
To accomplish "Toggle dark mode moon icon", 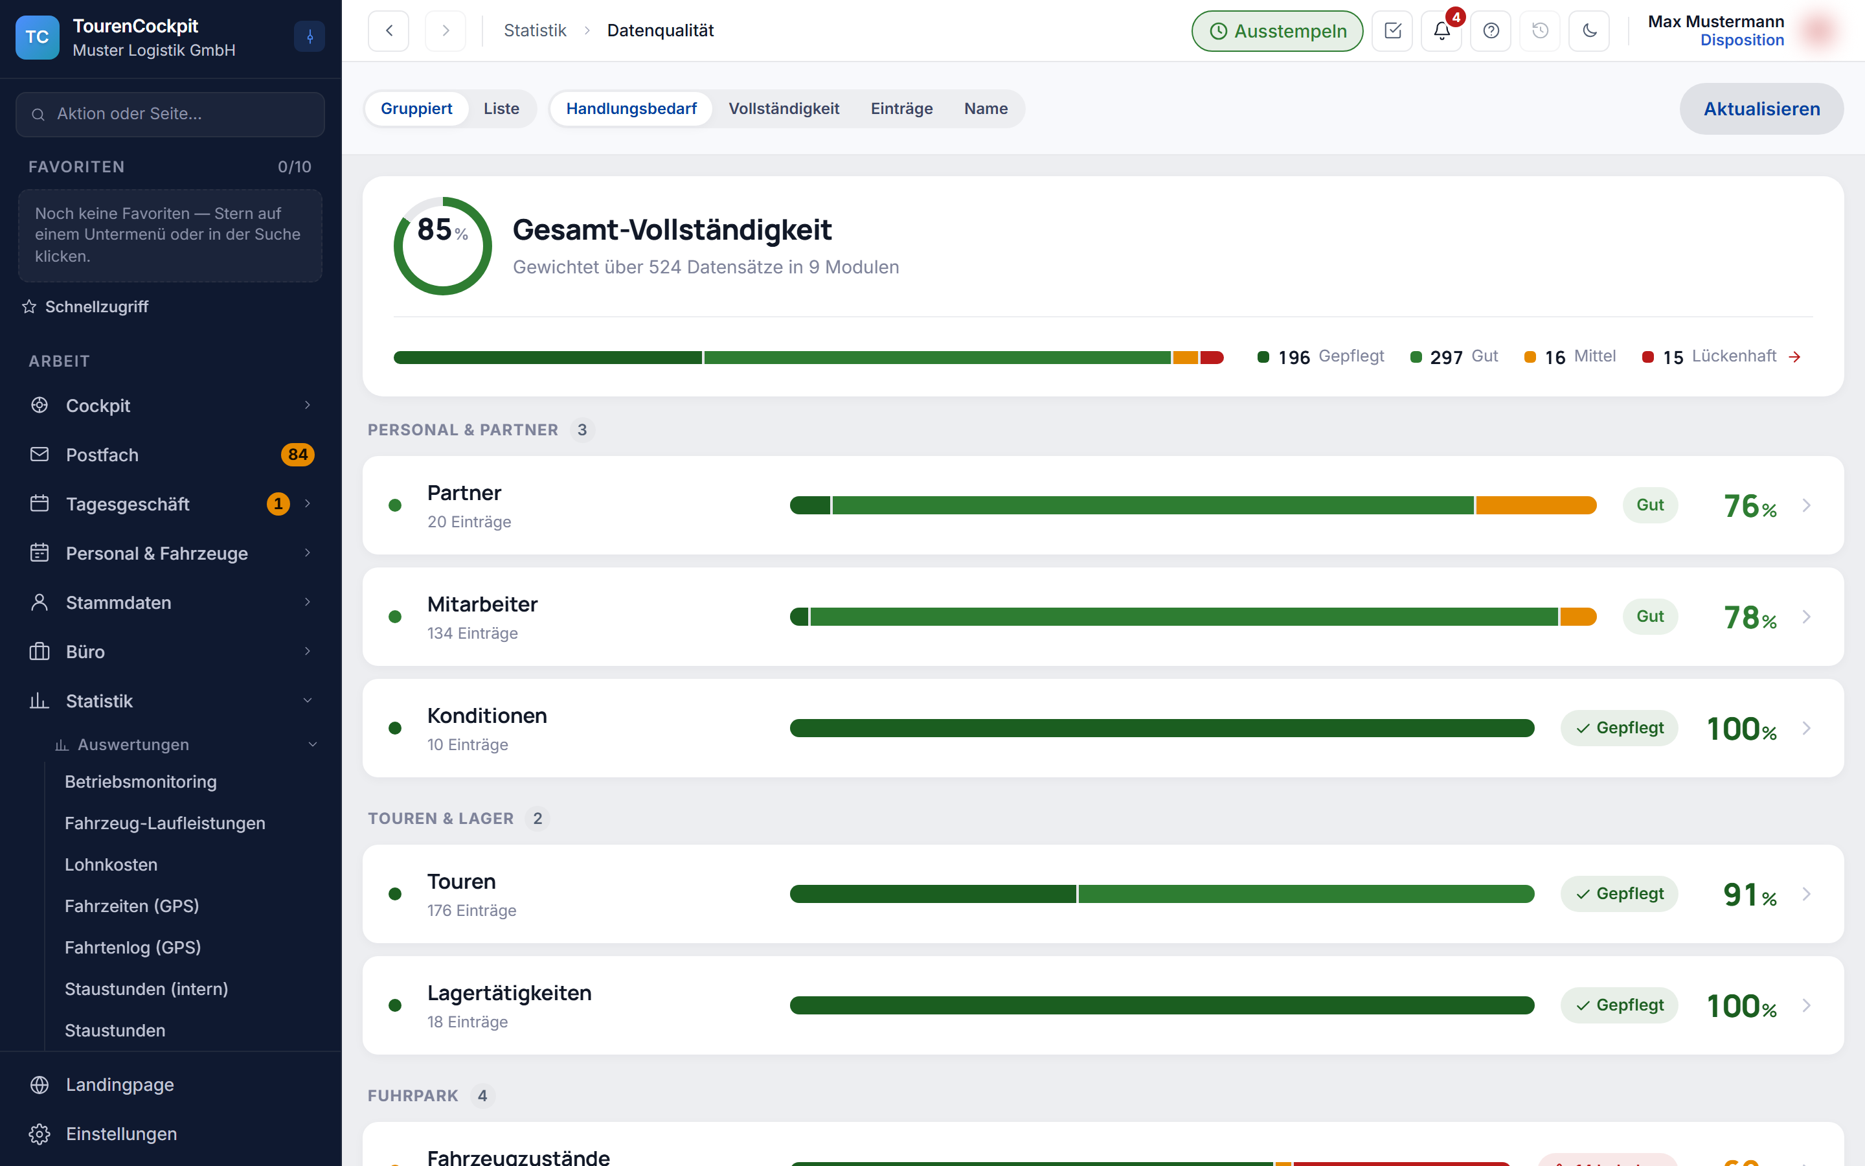I will click(x=1590, y=31).
